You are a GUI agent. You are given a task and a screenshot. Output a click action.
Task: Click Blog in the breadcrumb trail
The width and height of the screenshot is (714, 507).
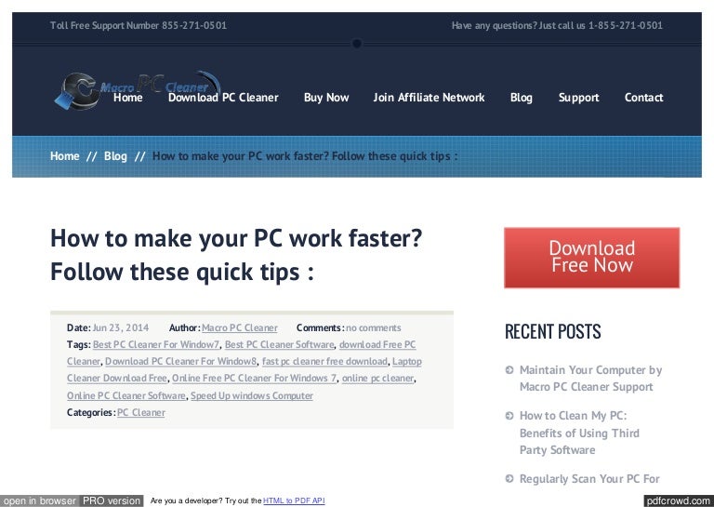coord(115,156)
